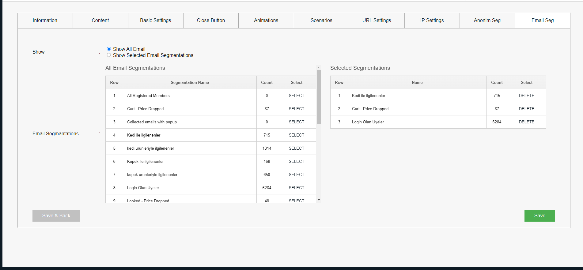This screenshot has height=270, width=583.
Task: Choose Show Selected Email Segmentations radio option
Action: tap(109, 55)
